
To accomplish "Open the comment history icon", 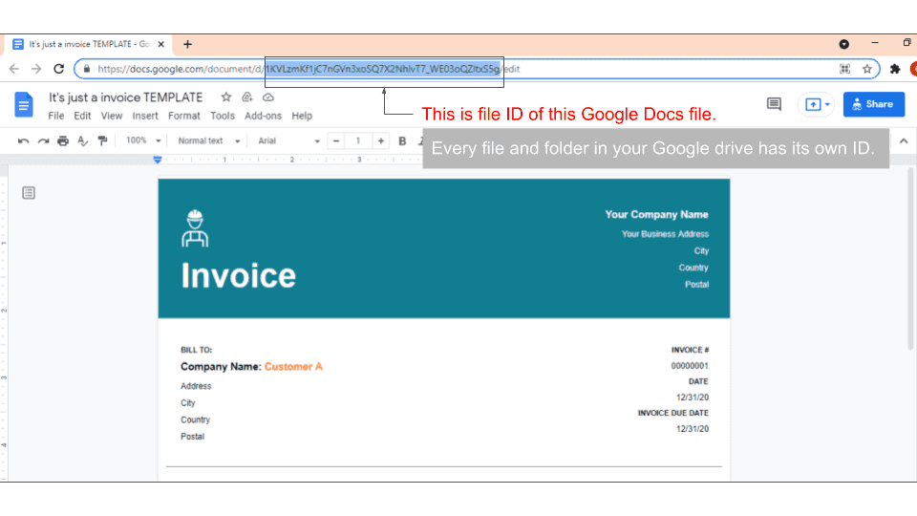I will click(774, 104).
